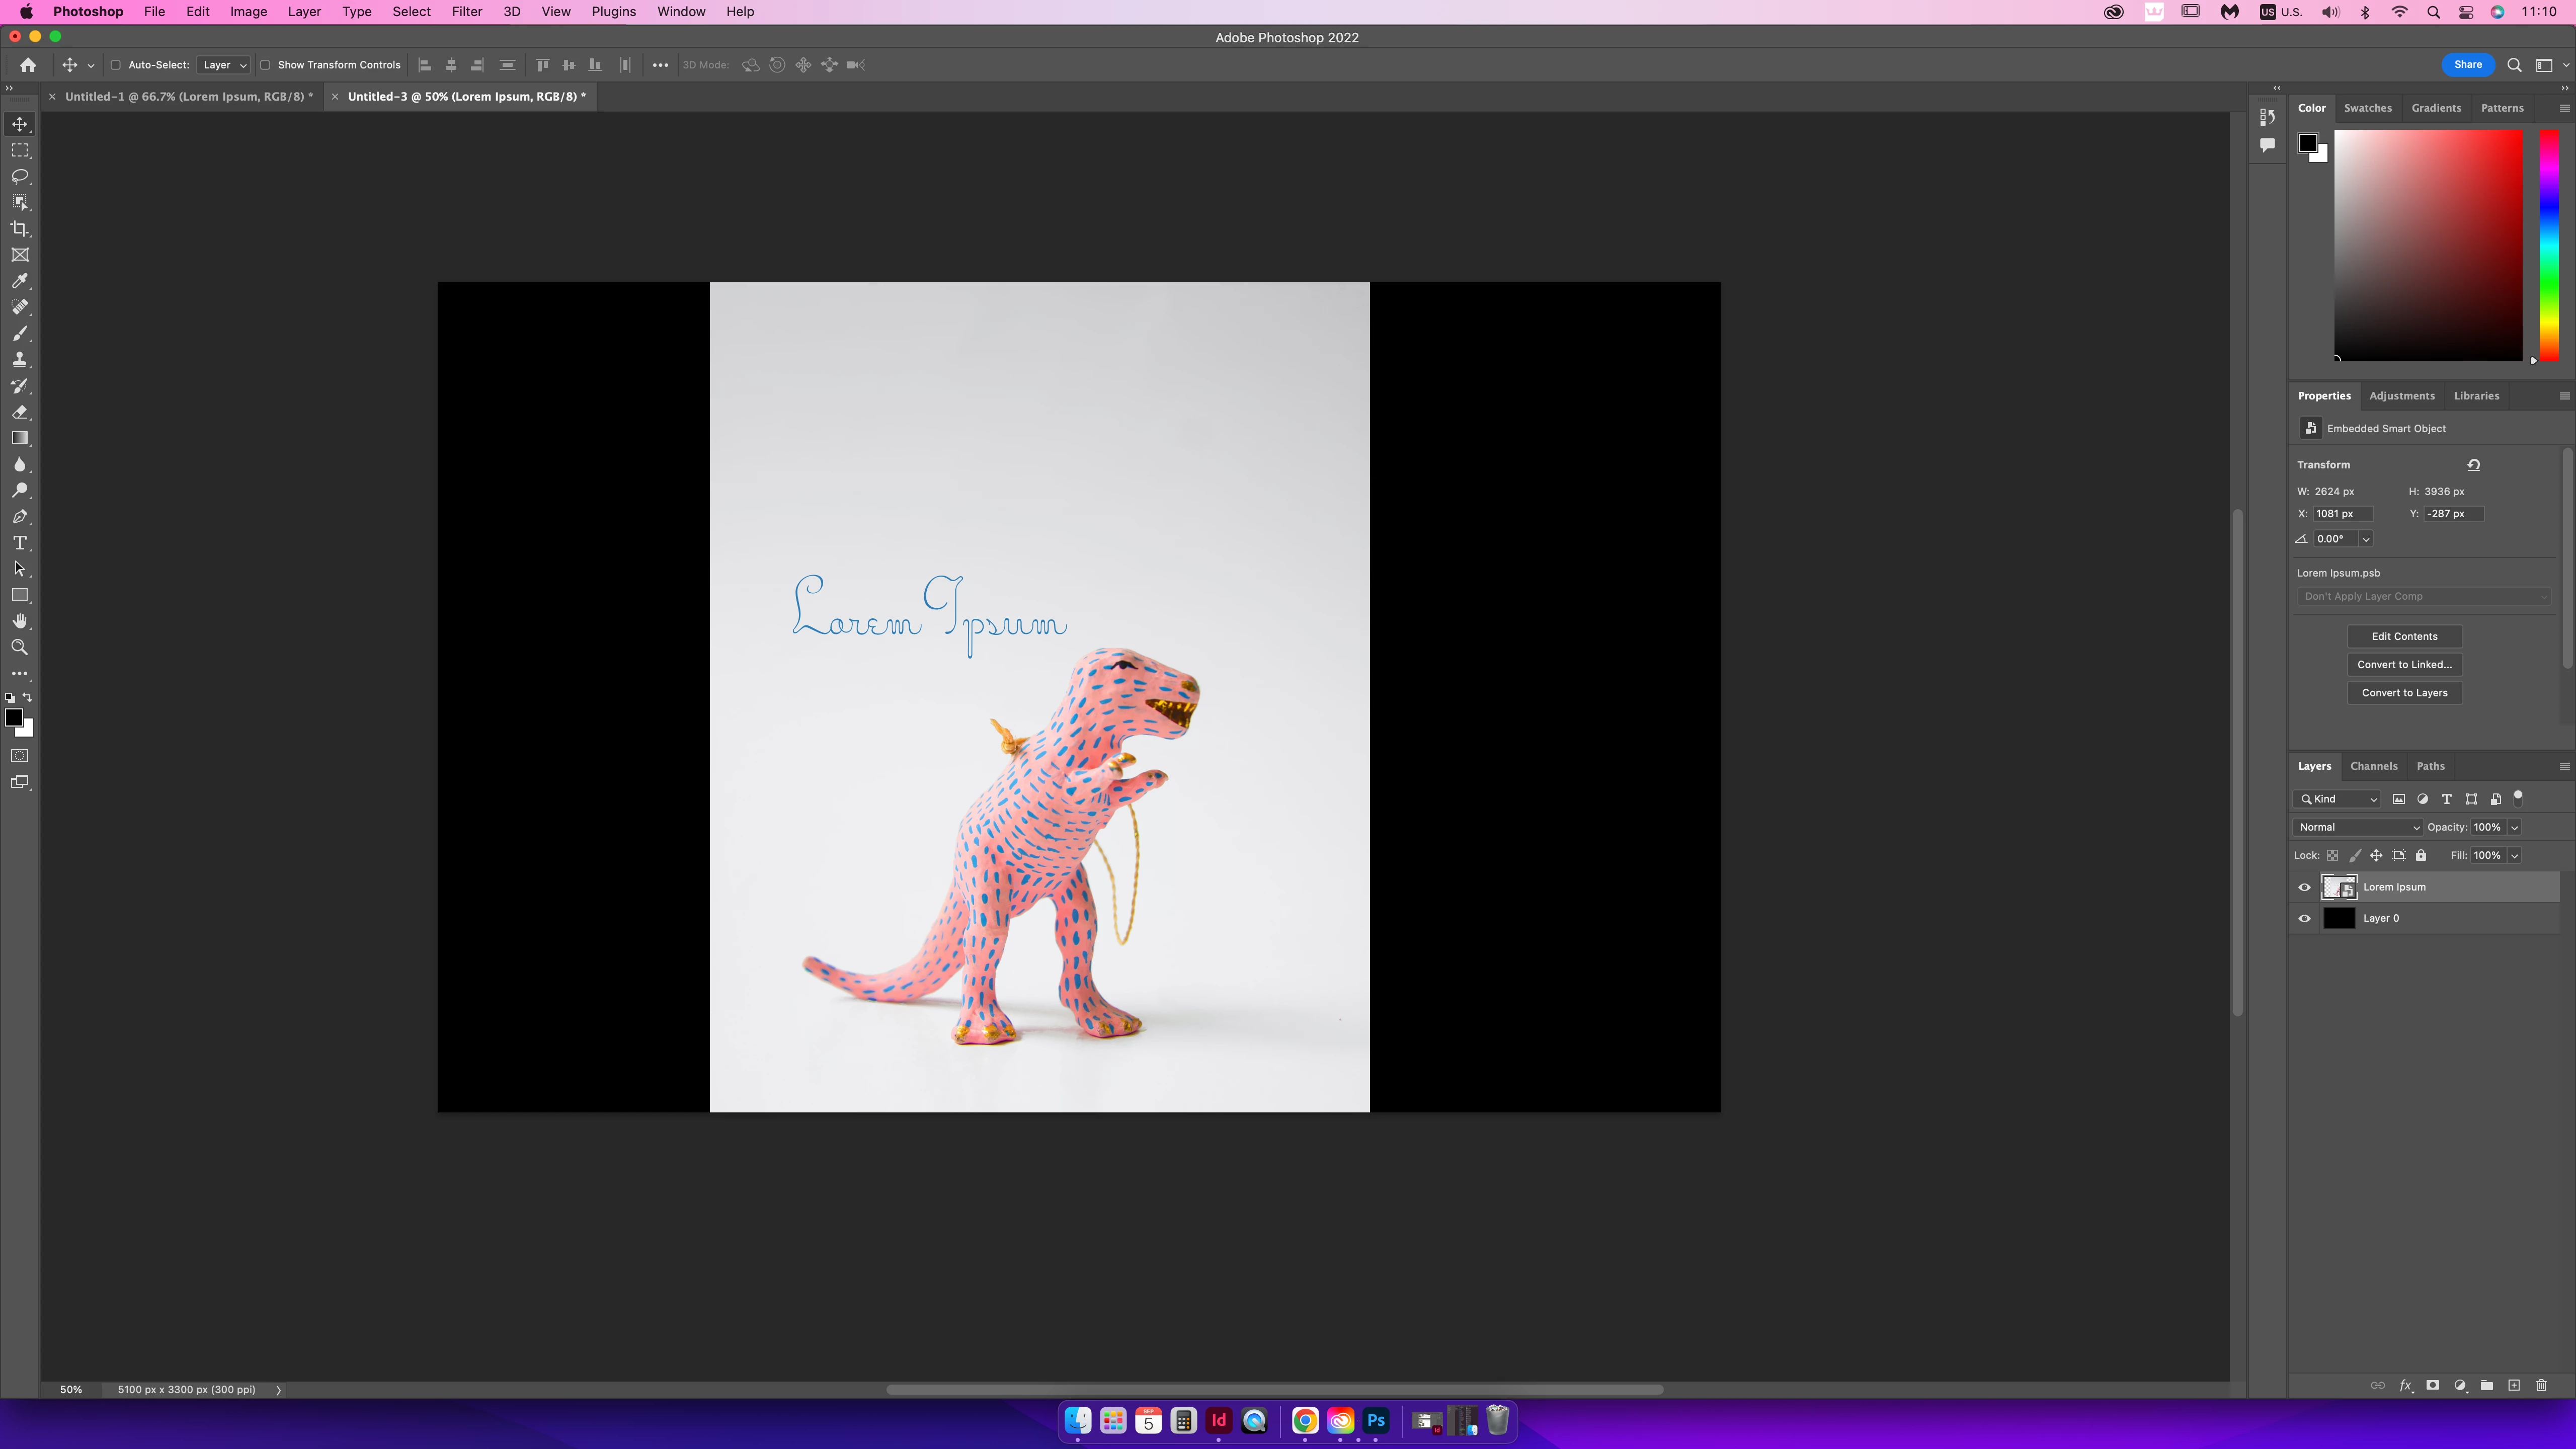Screen dimensions: 2576x1449
Task: Open the Normal blend mode dropdown
Action: point(2357,827)
